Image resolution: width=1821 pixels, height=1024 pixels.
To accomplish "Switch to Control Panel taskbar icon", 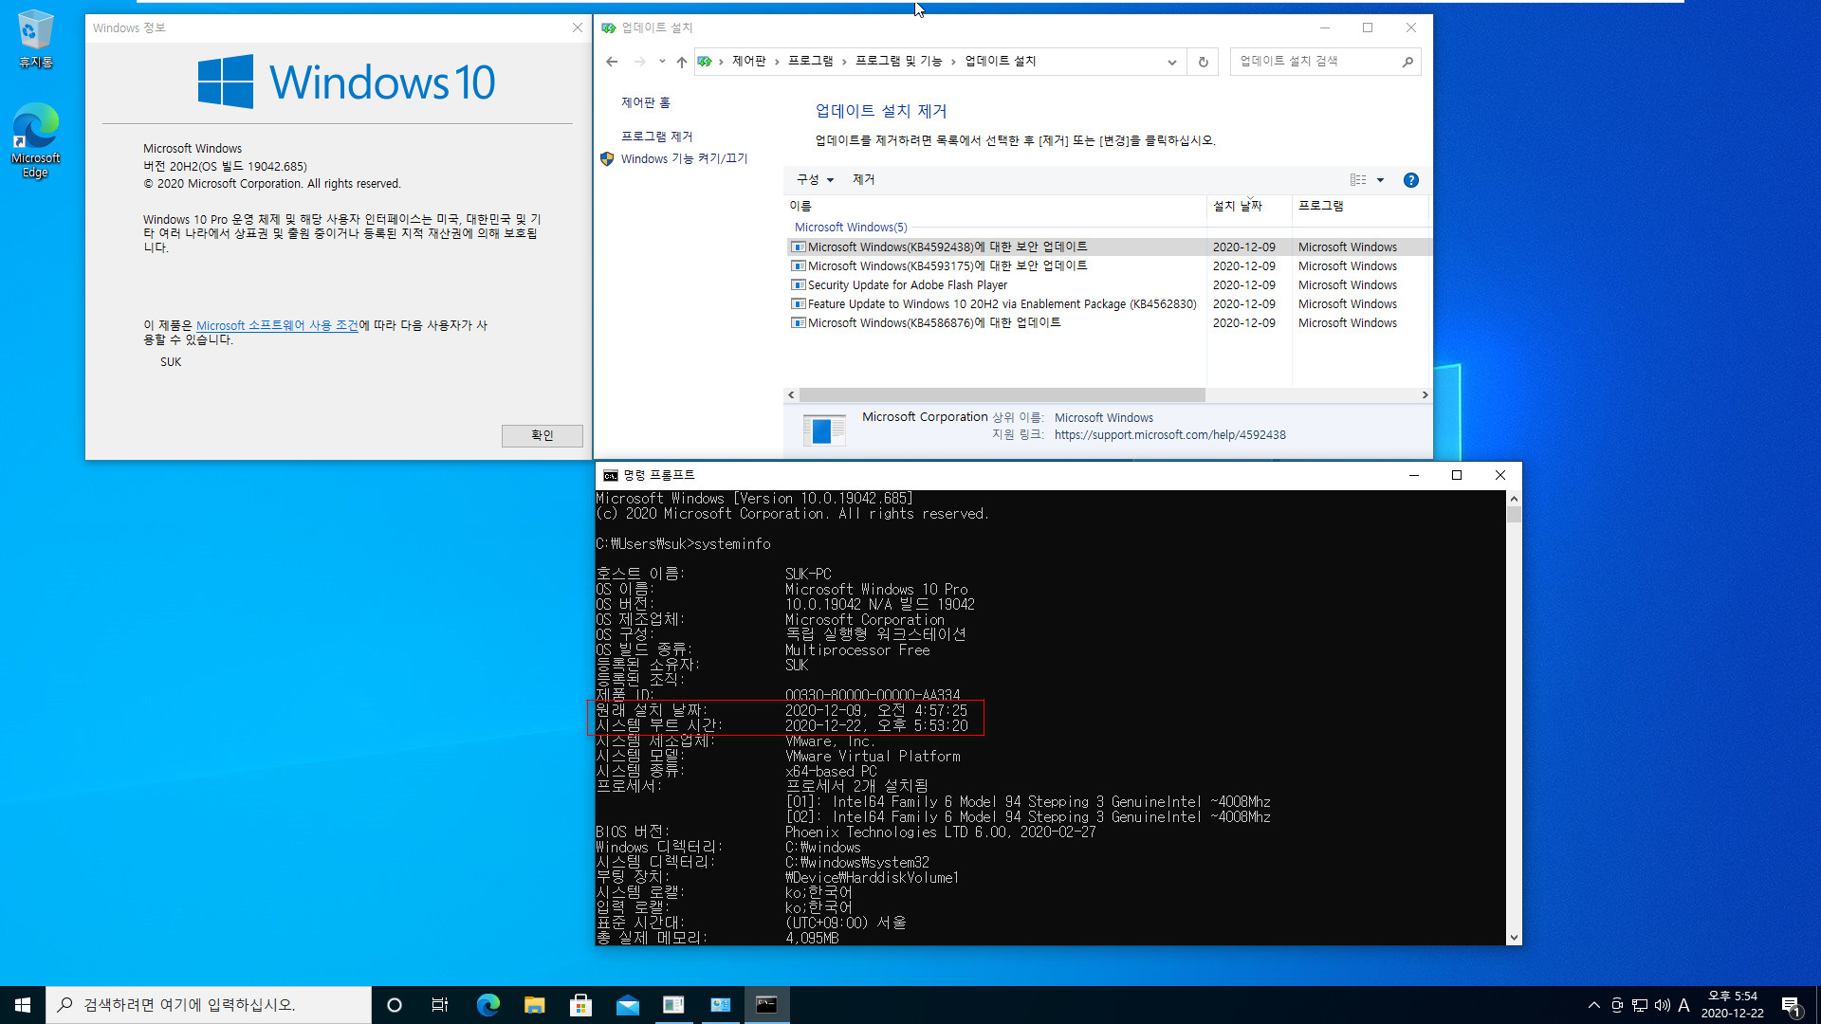I will pos(720,1005).
